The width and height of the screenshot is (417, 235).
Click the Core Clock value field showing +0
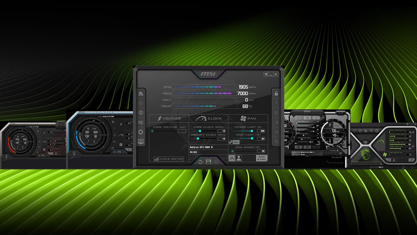pyautogui.click(x=222, y=131)
